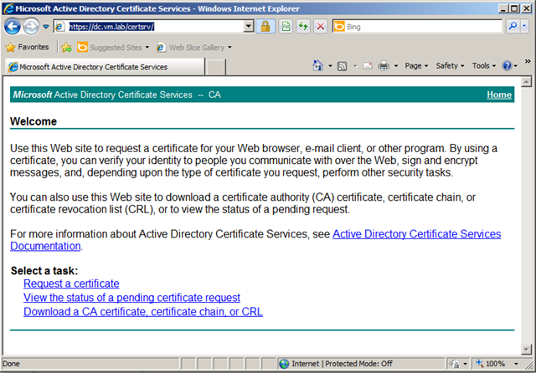Screen dimensions: 536x373
Task: Open Active Directory Certificate Services Documentation link
Action: pos(416,234)
